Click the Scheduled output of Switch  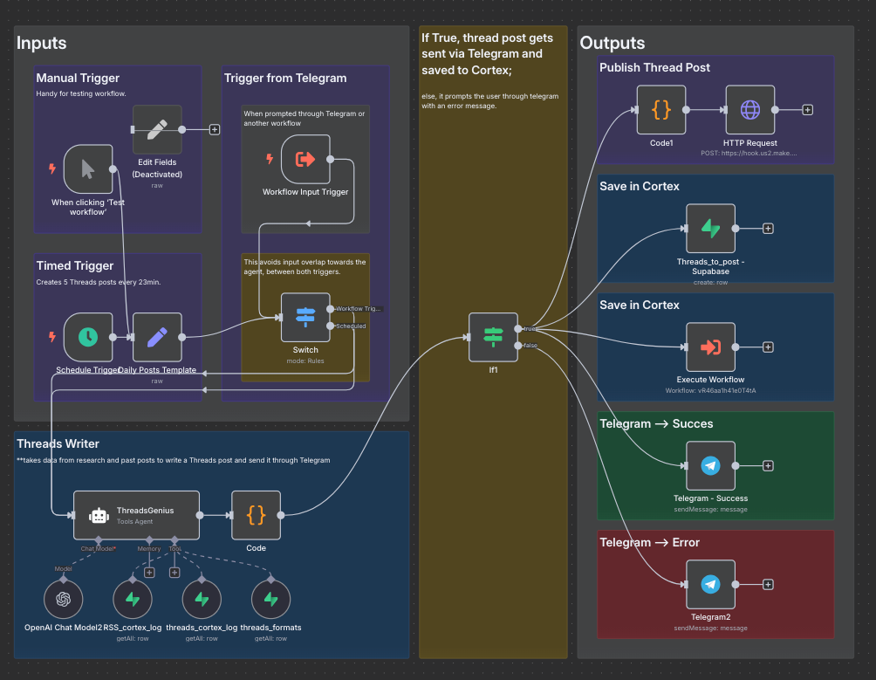coord(330,326)
